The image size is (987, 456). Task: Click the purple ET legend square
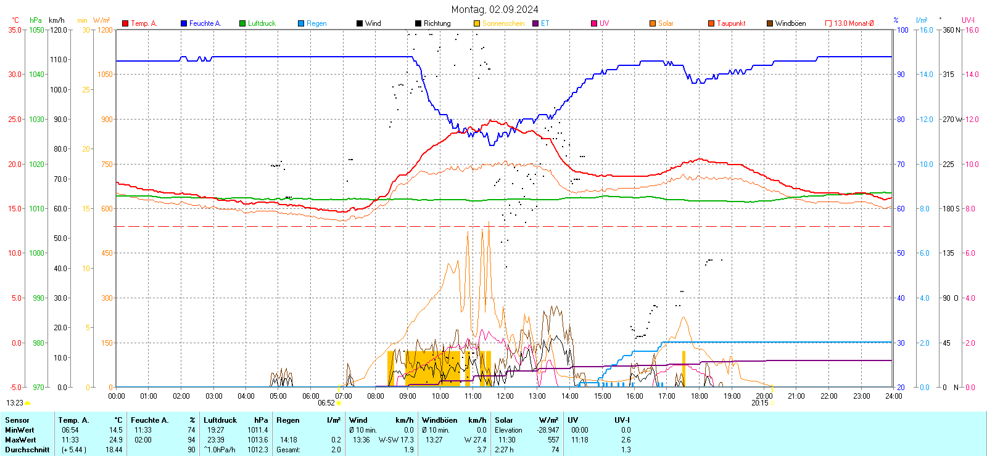(535, 23)
